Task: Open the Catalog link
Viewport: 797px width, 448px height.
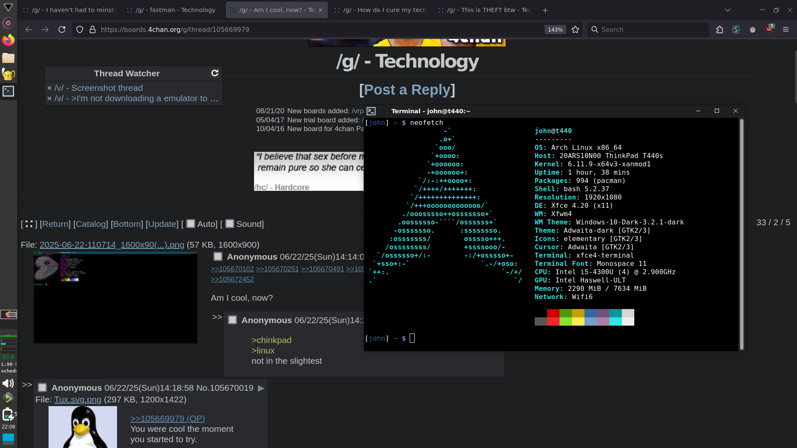Action: (x=91, y=224)
